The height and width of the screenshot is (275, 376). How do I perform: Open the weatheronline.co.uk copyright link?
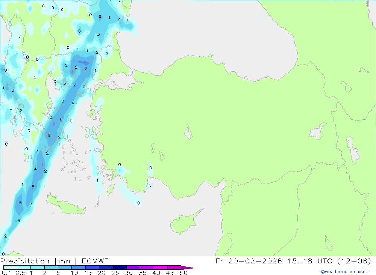pos(344,272)
